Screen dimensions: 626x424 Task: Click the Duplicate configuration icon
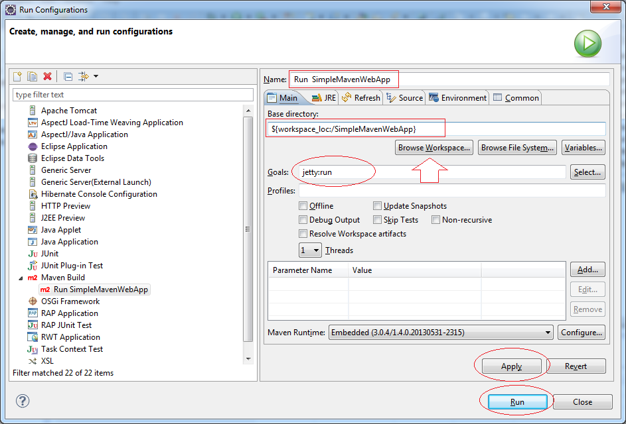pyautogui.click(x=32, y=76)
